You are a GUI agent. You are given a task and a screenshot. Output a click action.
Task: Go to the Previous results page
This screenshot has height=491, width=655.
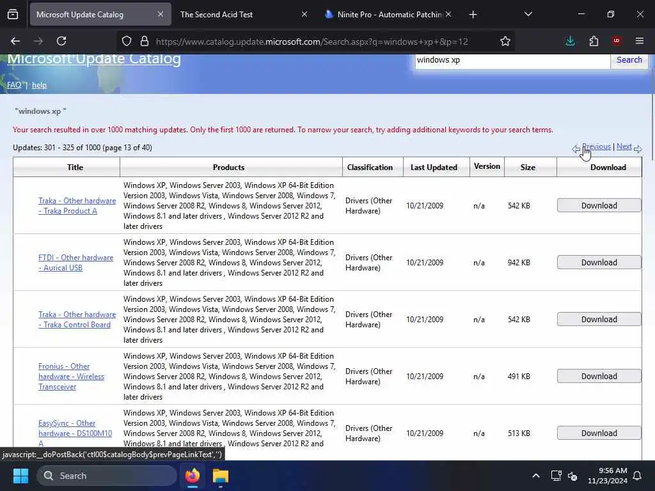pyautogui.click(x=596, y=146)
